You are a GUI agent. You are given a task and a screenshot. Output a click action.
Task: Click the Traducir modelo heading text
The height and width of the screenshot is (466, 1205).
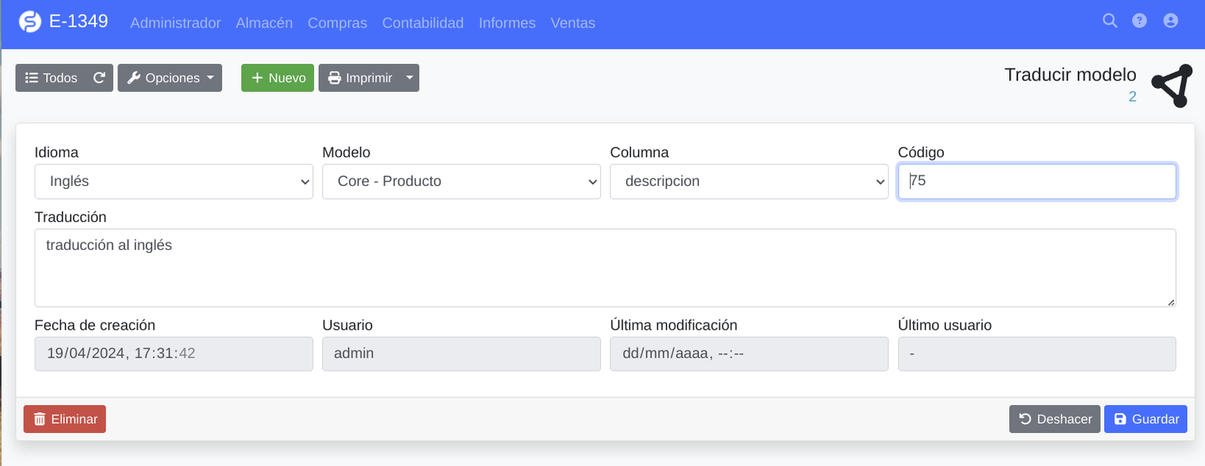[x=1070, y=75]
